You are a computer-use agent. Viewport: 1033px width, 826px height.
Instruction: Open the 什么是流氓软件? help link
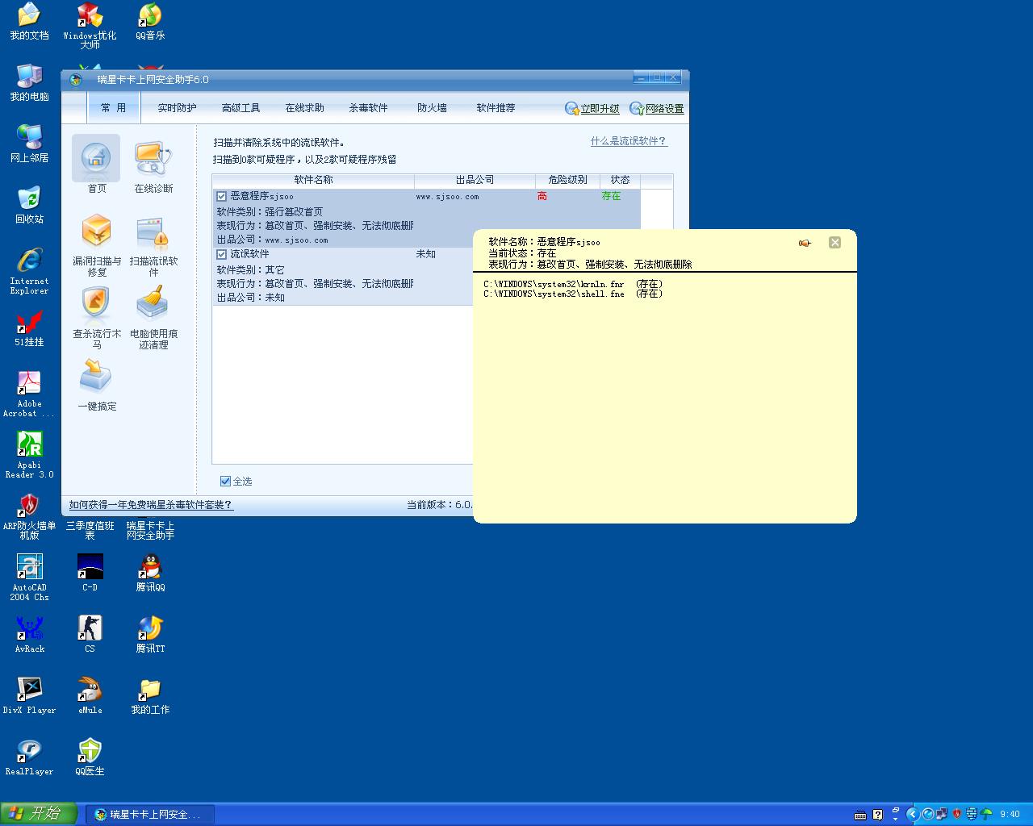(x=629, y=141)
